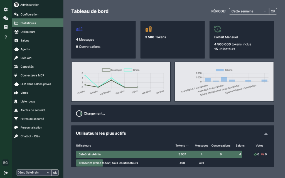
Task: Click the Messages column header
Action: (202, 145)
